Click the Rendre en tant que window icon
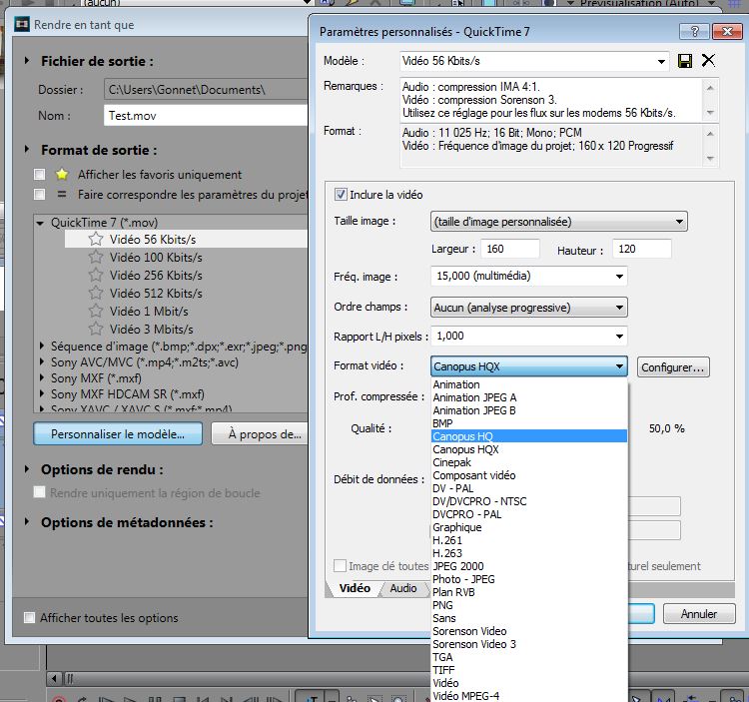The image size is (749, 702). coord(22,24)
